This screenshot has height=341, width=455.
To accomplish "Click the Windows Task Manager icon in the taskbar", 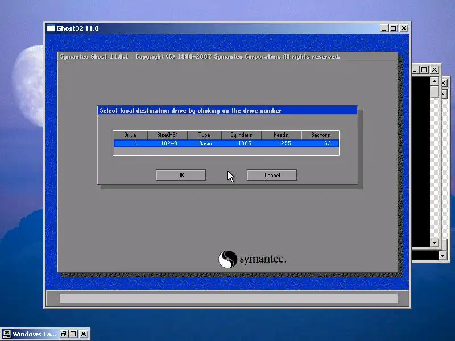I will 6,334.
